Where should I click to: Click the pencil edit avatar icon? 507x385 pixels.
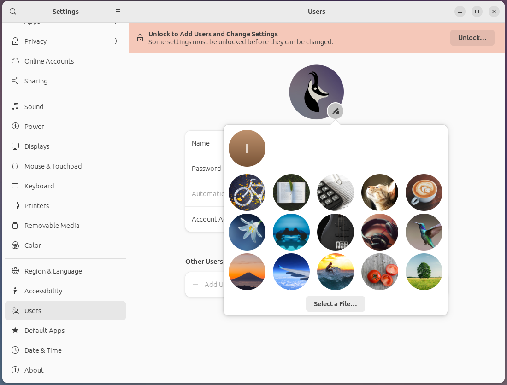pos(336,111)
